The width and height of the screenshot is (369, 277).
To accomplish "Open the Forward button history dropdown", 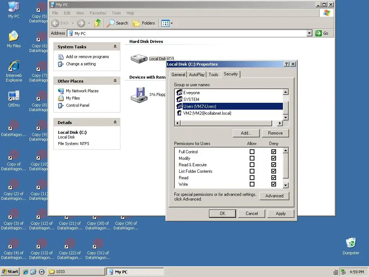I will pyautogui.click(x=89, y=23).
